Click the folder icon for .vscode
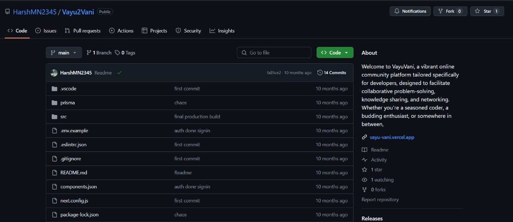The height and width of the screenshot is (222, 513). coord(55,89)
